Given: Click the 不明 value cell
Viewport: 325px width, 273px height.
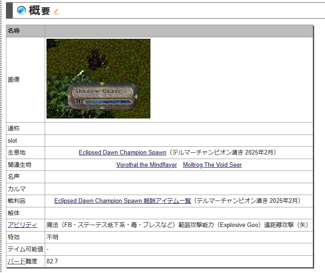Looking at the screenshot, I should point(179,237).
